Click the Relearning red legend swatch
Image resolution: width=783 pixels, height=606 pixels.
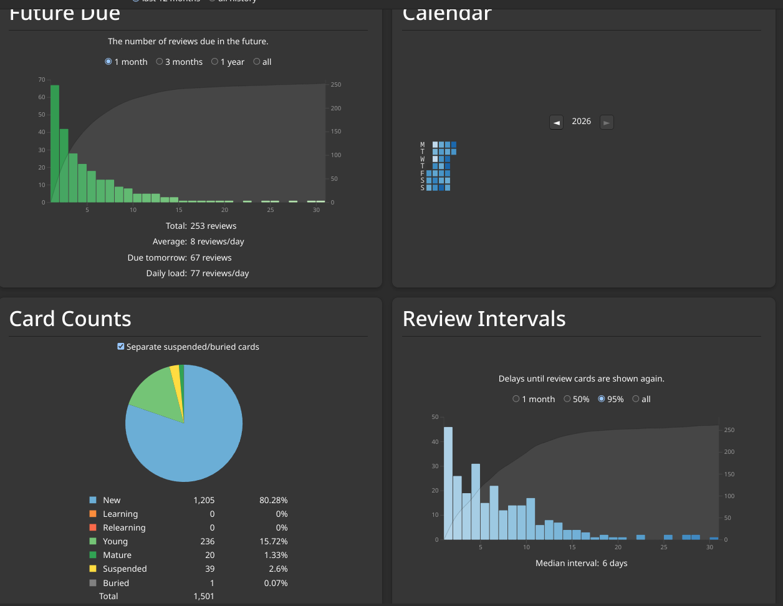coord(93,527)
